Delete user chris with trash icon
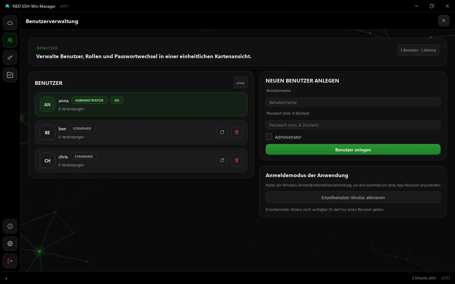This screenshot has height=284, width=455. [237, 160]
